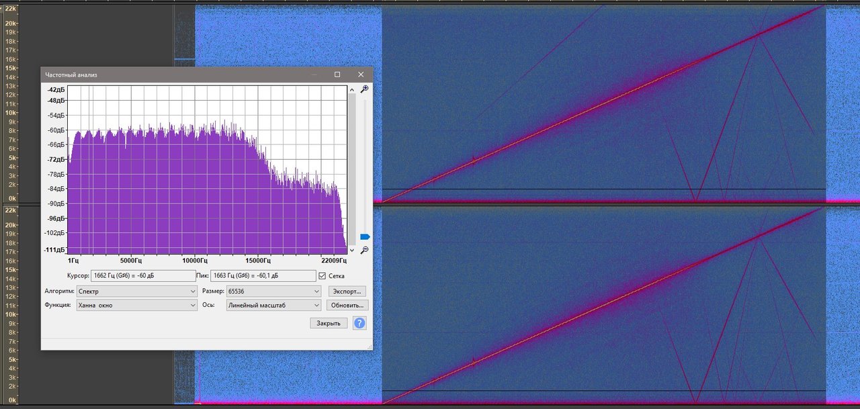Expand the Ось dropdown showing Линейный масштаб
860x409 pixels.
coord(273,305)
